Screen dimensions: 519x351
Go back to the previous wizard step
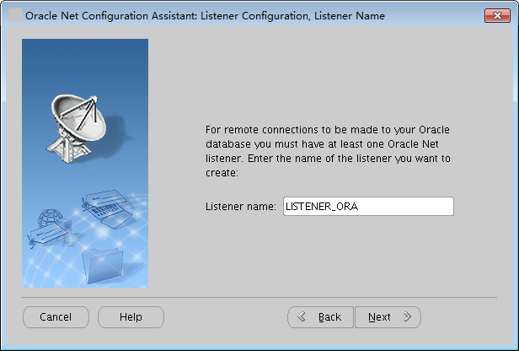pyautogui.click(x=321, y=317)
